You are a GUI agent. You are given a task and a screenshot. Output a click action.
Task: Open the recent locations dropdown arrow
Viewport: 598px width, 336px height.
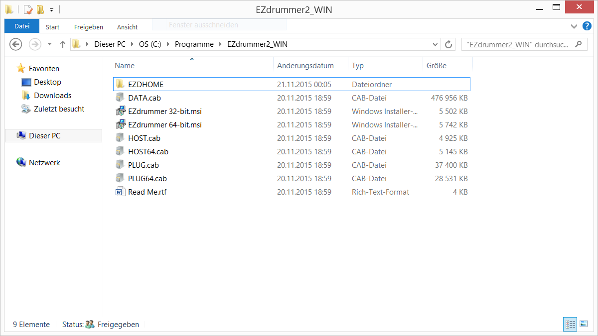[x=49, y=44]
